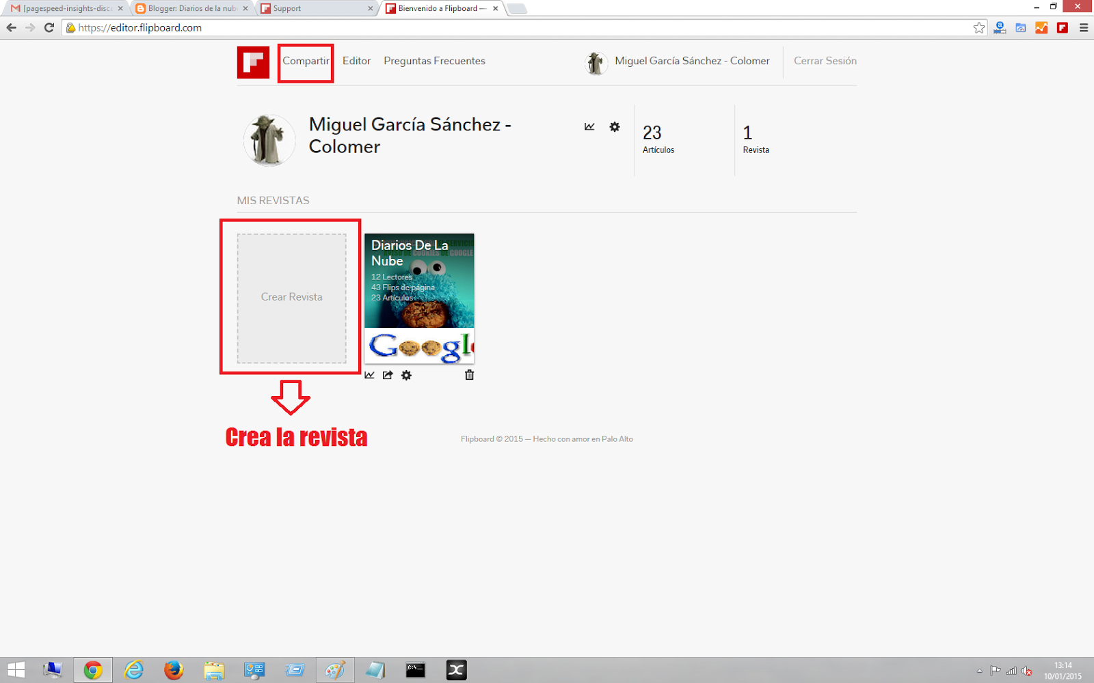Click the red Flipboard logo
The height and width of the screenshot is (683, 1094).
(253, 62)
